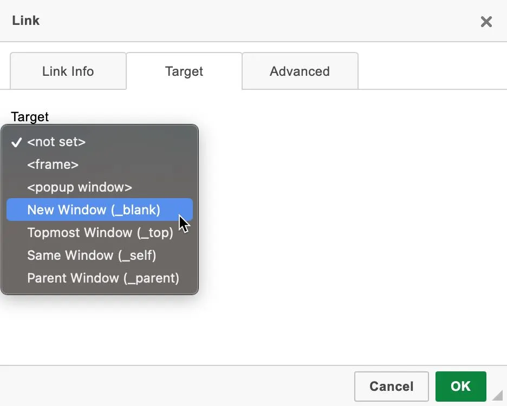Choose Parent Window (_parent) option
The image size is (507, 406).
[x=103, y=278]
